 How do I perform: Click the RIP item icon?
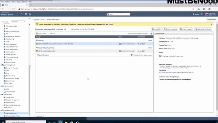4,34
